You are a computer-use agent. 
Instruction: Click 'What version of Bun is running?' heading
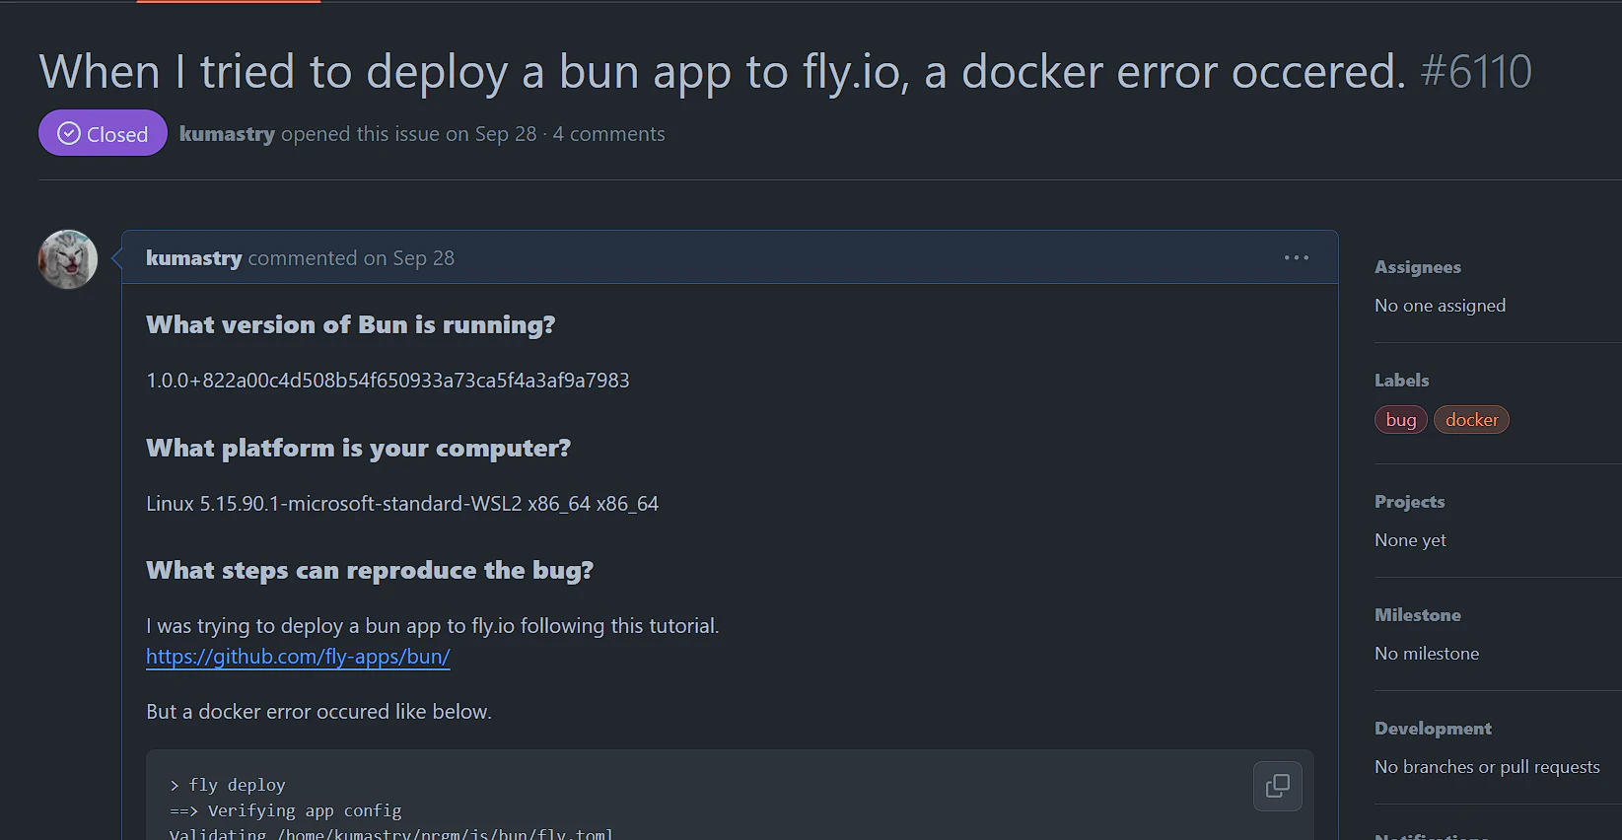point(351,325)
